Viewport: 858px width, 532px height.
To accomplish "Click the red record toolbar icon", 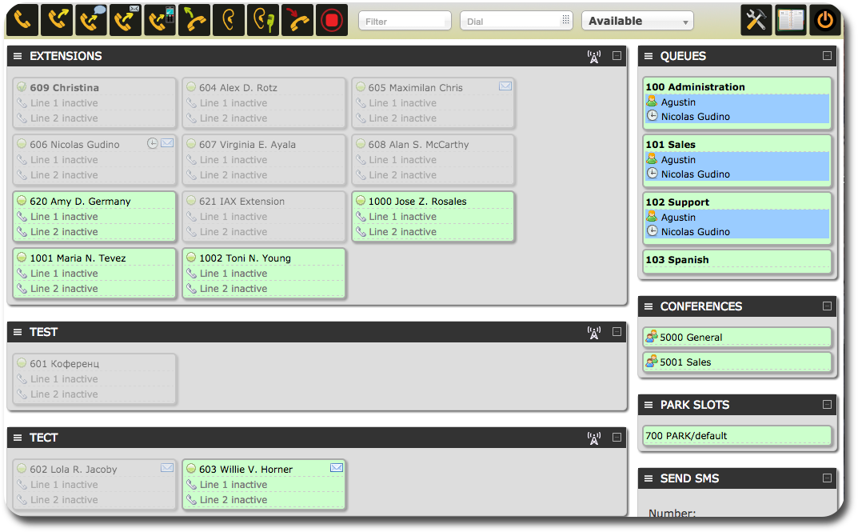I will (332, 21).
